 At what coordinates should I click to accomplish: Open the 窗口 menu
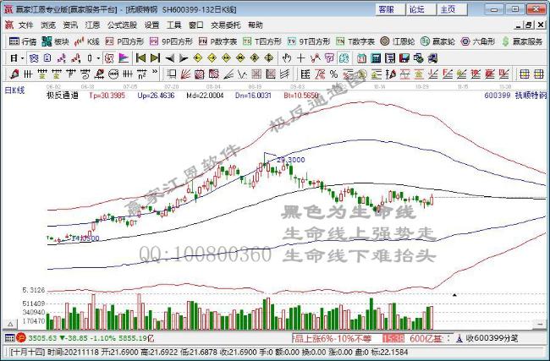[x=196, y=25]
